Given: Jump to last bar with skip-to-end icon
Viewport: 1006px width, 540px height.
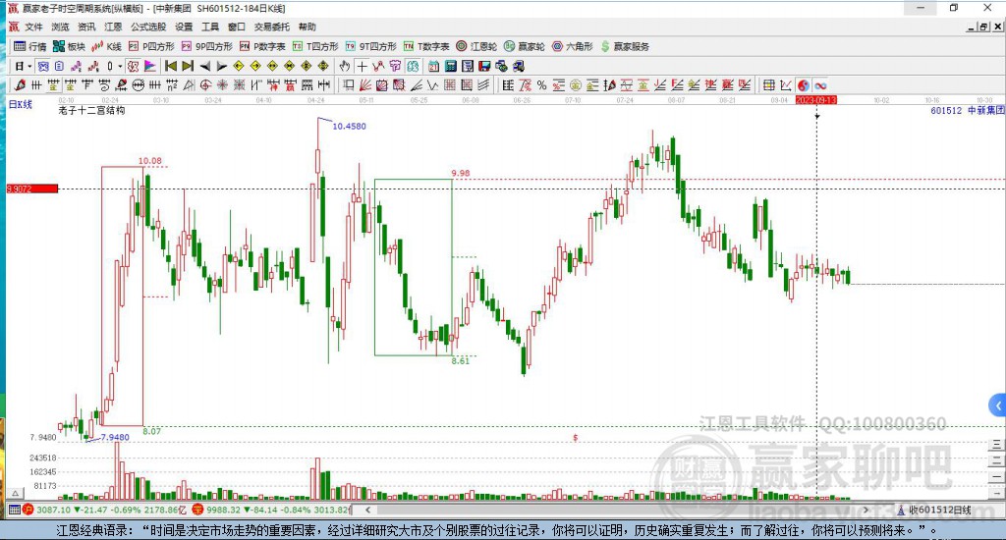Looking at the screenshot, I should click(188, 66).
